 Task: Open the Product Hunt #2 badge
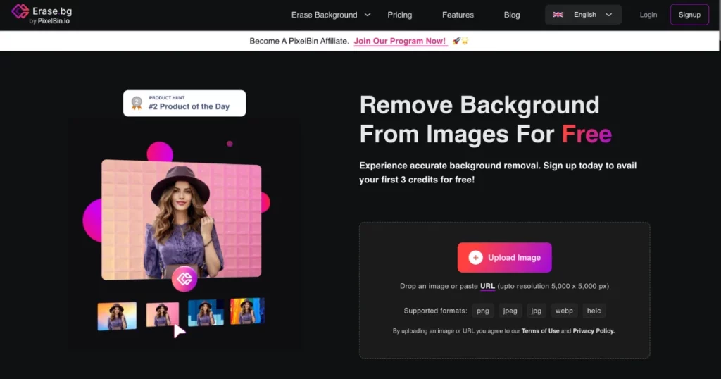184,103
